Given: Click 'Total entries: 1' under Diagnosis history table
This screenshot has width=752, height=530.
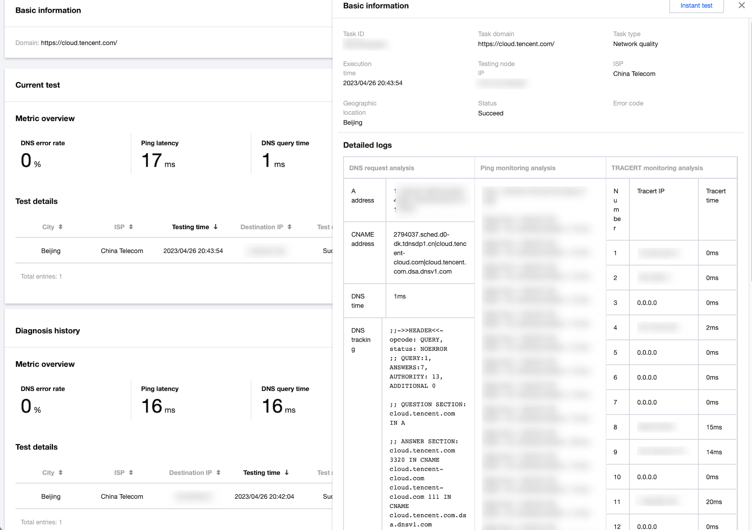Looking at the screenshot, I should click(x=41, y=522).
